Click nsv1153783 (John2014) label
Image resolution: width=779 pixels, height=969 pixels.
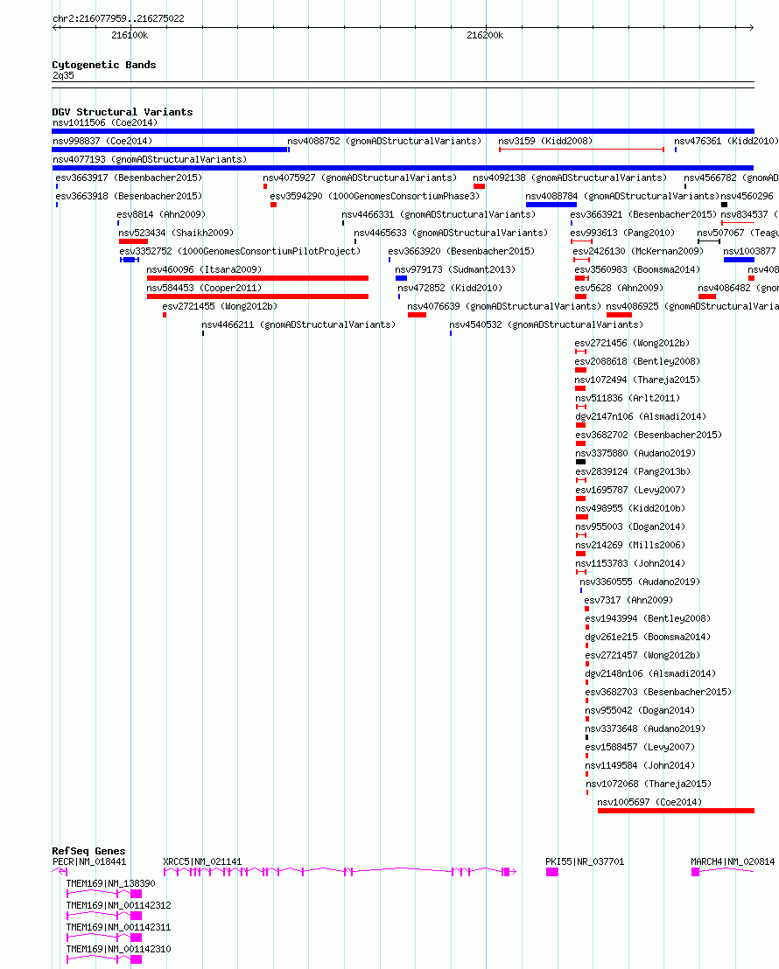[x=630, y=563]
